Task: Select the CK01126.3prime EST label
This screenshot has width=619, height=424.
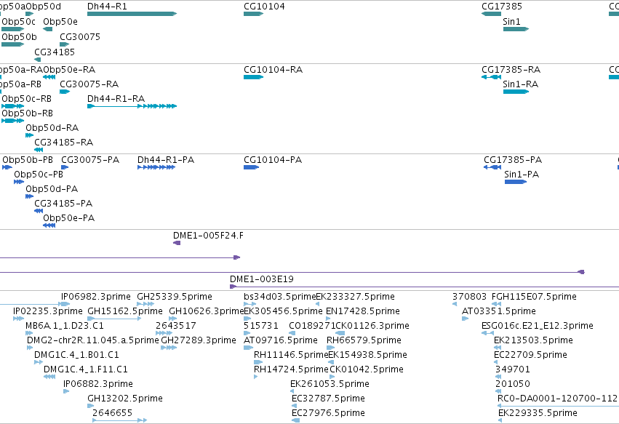Action: click(x=372, y=326)
